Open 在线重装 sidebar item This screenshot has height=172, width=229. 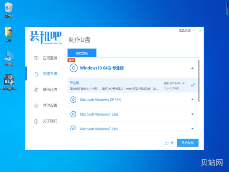click(x=50, y=58)
